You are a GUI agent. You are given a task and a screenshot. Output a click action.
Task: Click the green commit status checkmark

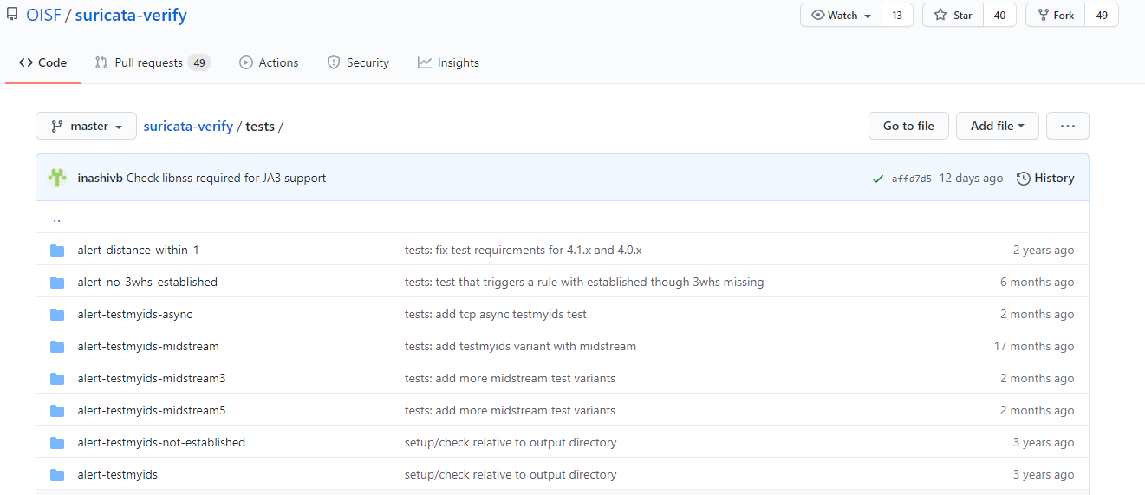tap(878, 179)
